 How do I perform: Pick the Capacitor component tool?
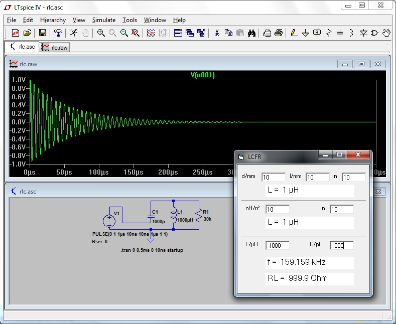click(x=340, y=33)
